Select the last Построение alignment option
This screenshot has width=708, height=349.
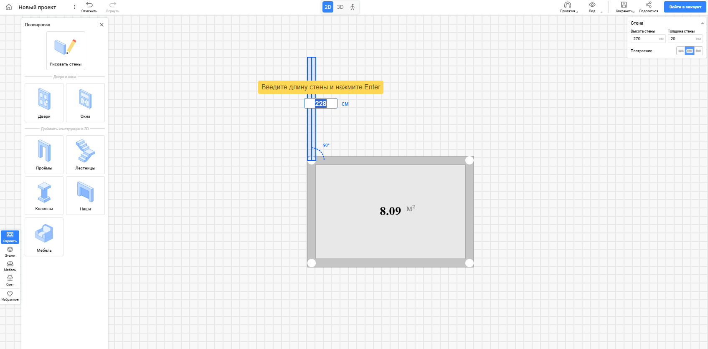point(698,51)
